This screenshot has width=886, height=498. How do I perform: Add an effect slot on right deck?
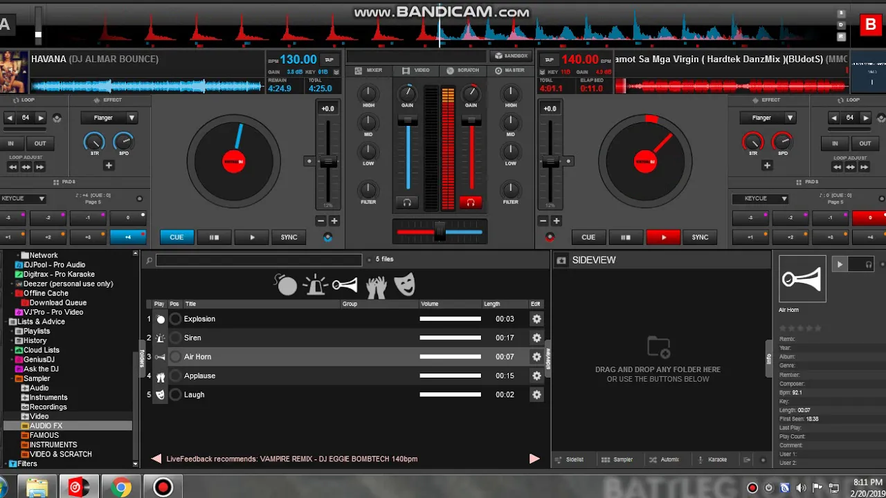click(767, 165)
